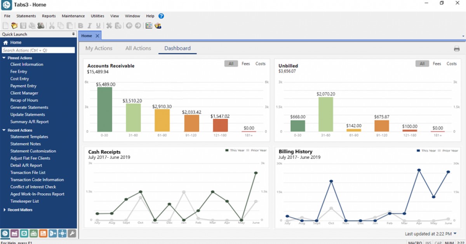Open the calendar grid icon on the toolbar
The height and width of the screenshot is (244, 466).
coord(149,25)
